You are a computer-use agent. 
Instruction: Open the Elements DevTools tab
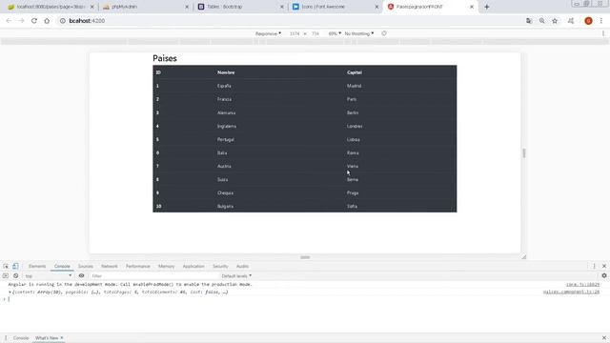point(37,266)
